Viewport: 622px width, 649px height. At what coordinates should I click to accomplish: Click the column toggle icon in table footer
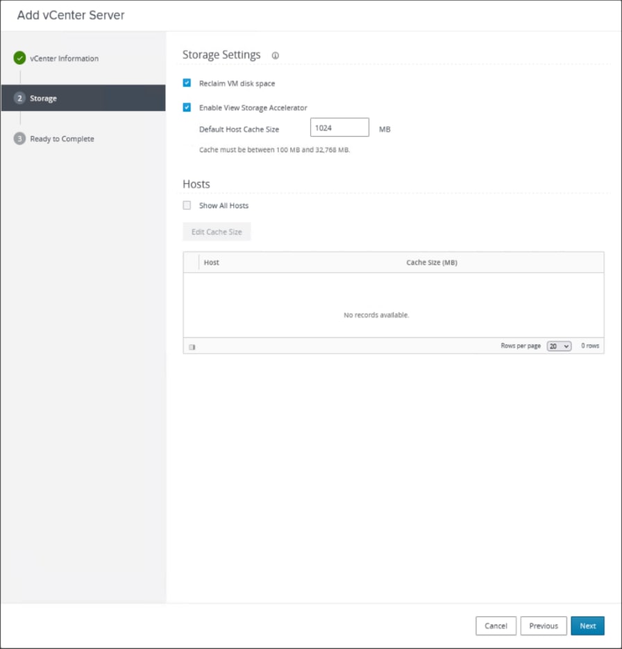pos(192,347)
